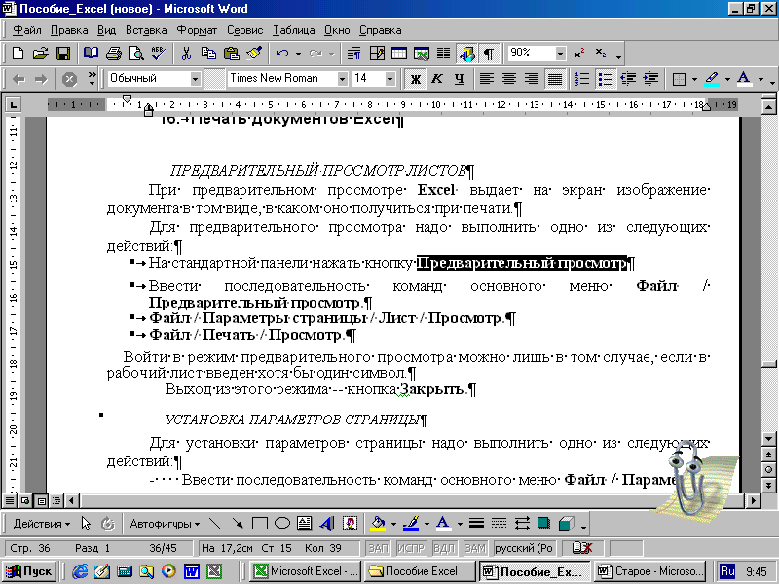Toggle nonprinting paragraph marks ¶

490,54
